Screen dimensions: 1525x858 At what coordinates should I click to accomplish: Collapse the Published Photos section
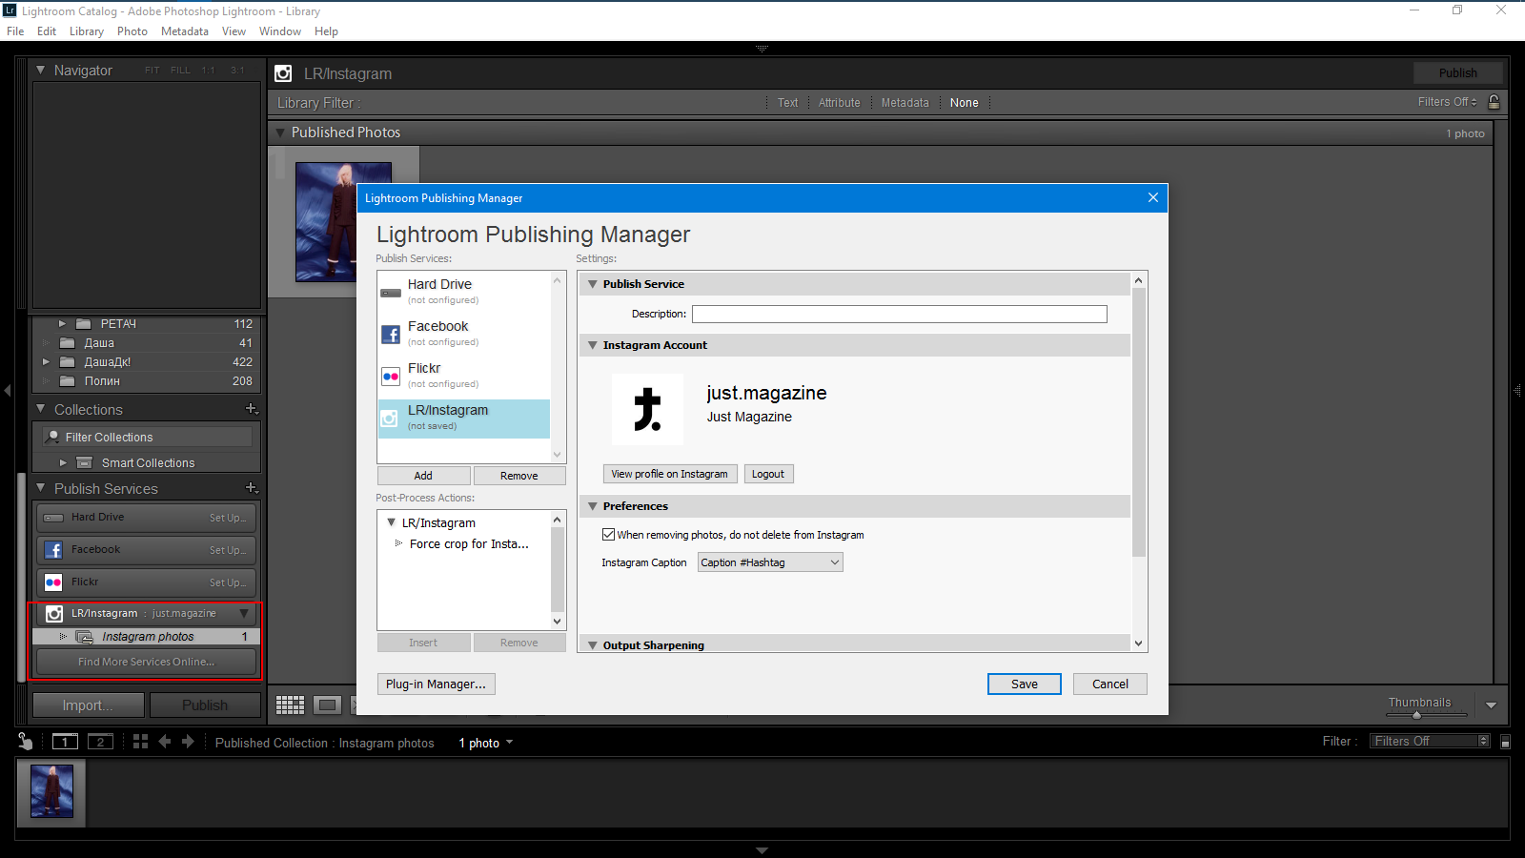[280, 133]
